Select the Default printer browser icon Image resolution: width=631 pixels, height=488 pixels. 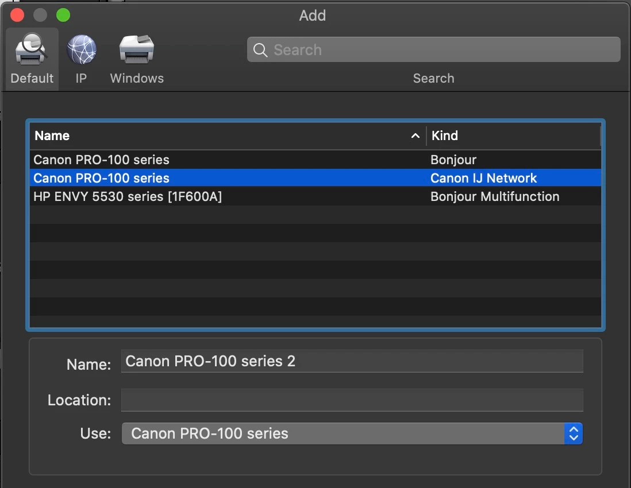[x=32, y=50]
